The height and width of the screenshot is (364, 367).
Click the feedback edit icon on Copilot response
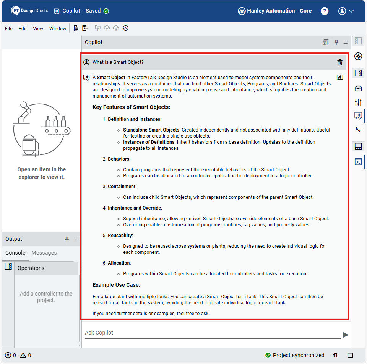(339, 78)
